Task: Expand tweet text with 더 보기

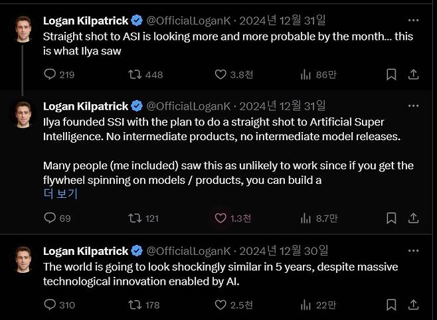Action: coord(60,194)
